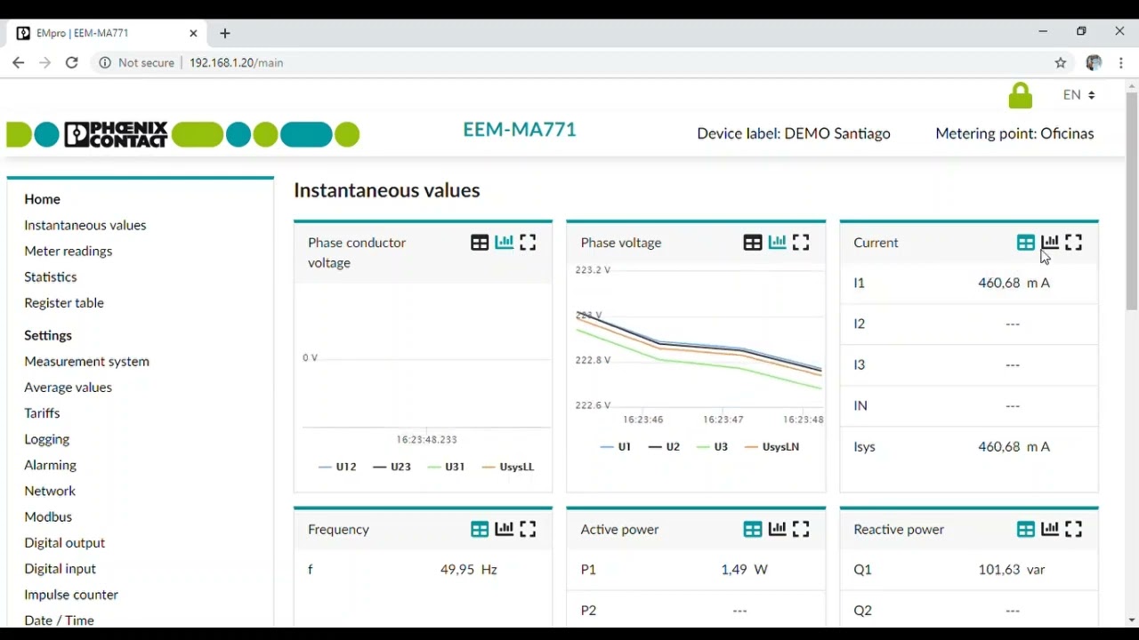The image size is (1139, 640).
Task: View Reactive power as table
Action: point(1026,530)
